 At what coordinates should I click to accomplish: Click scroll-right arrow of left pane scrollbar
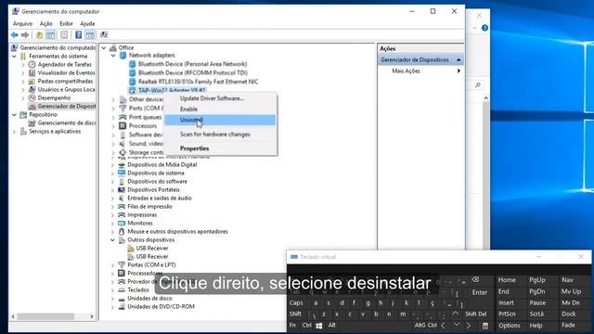click(x=92, y=316)
